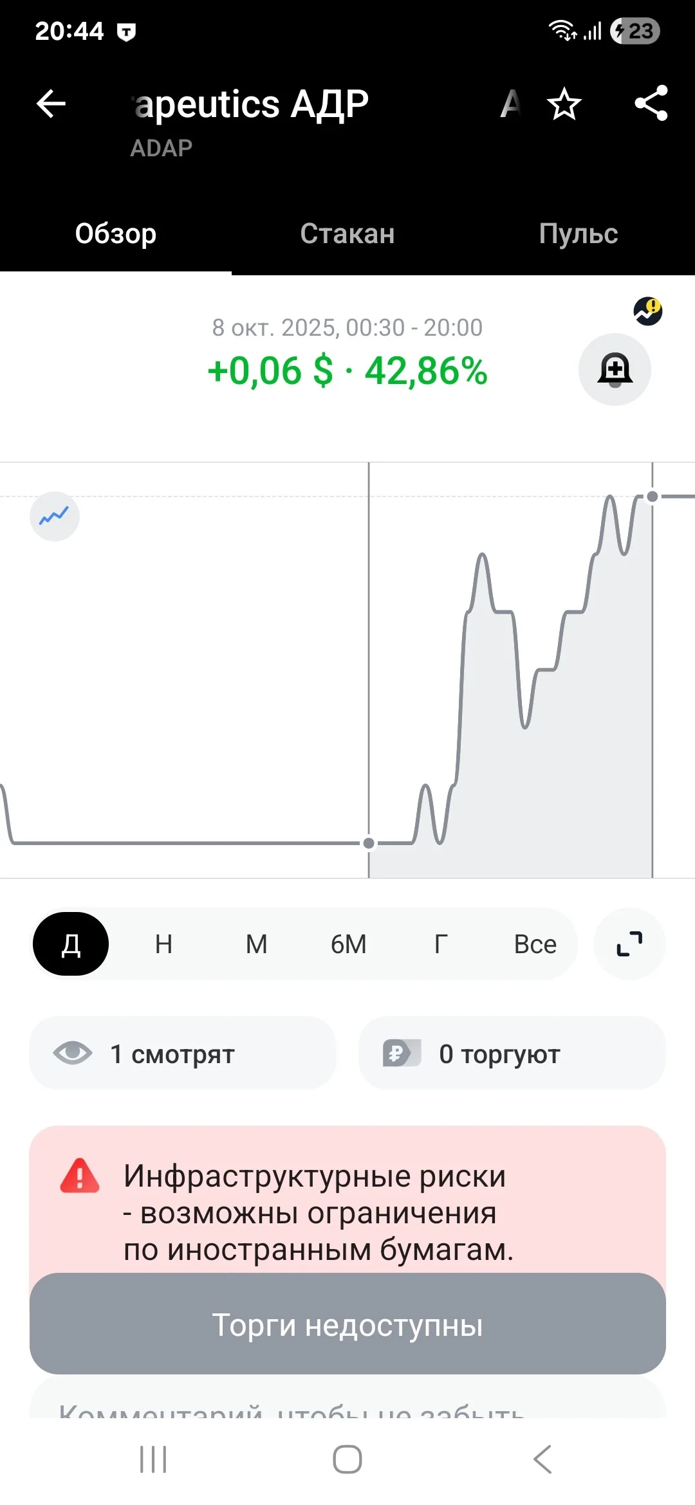Choose the 6М chart period

coord(349,944)
